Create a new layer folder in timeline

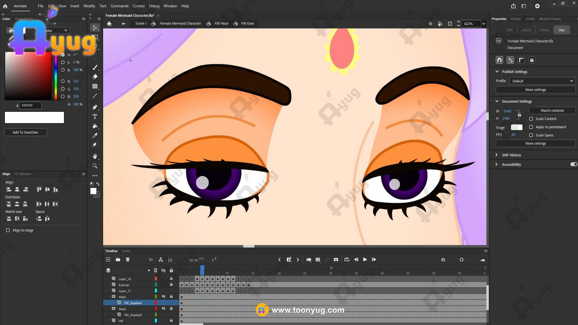118,259
